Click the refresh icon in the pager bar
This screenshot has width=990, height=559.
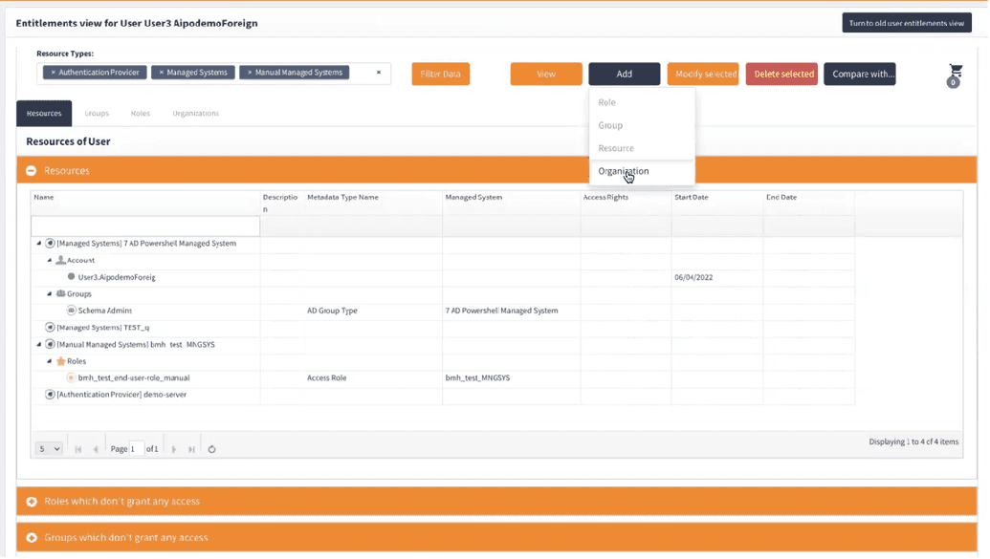click(210, 447)
